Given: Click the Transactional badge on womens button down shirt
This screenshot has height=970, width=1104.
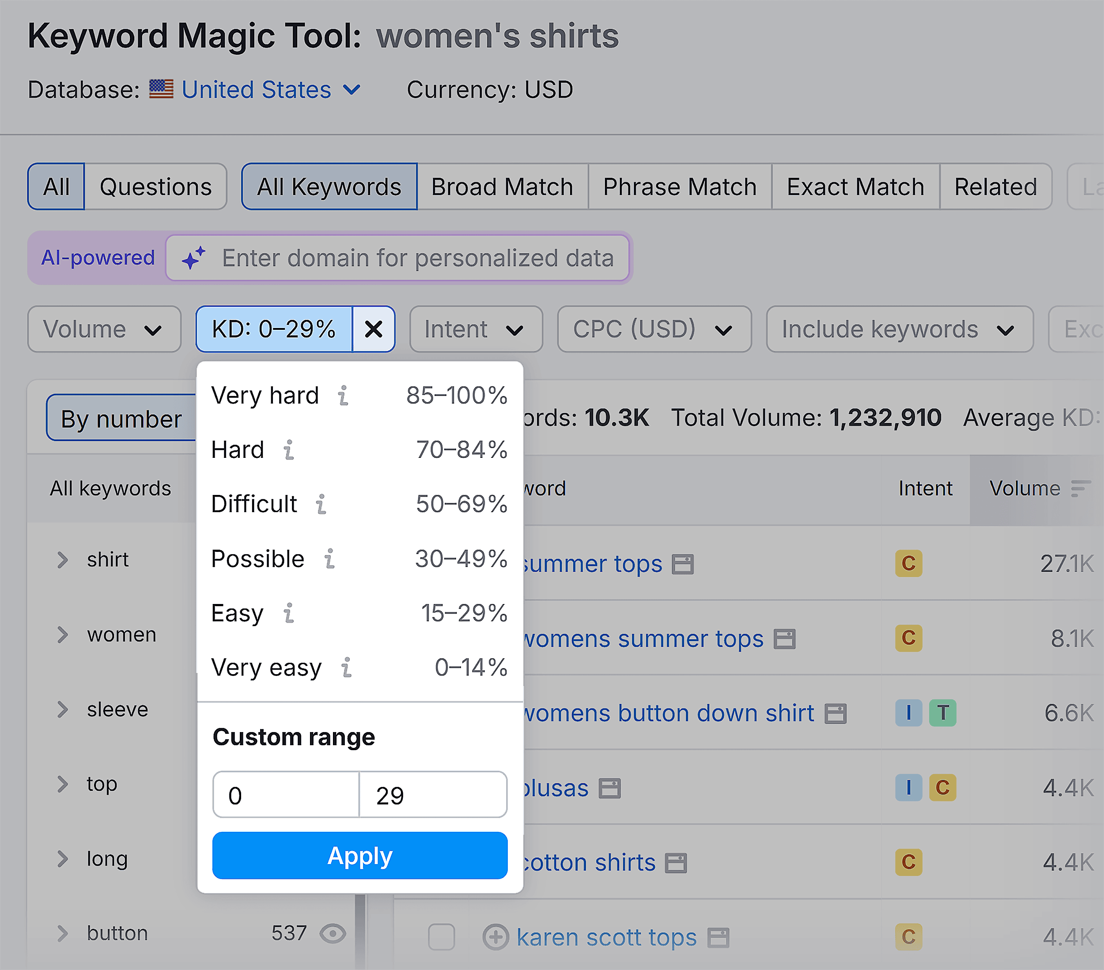Looking at the screenshot, I should tap(943, 713).
